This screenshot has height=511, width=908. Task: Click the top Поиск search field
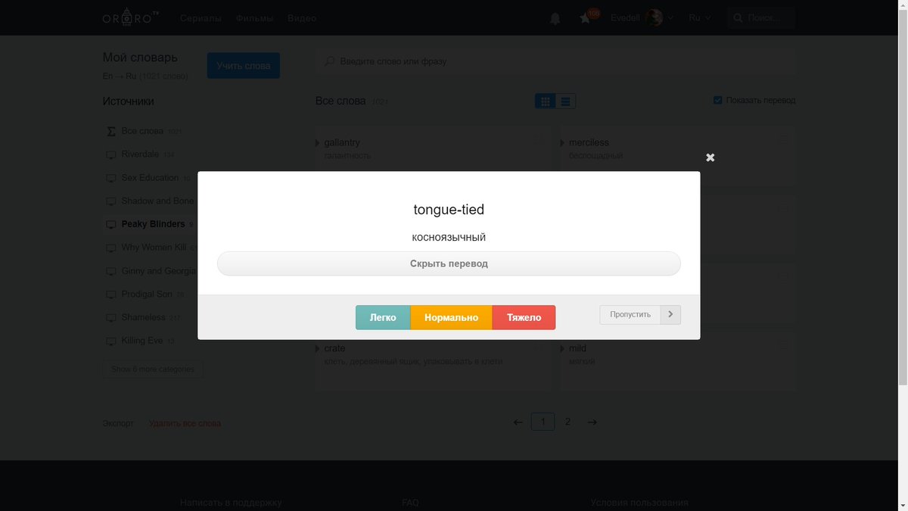(x=761, y=18)
